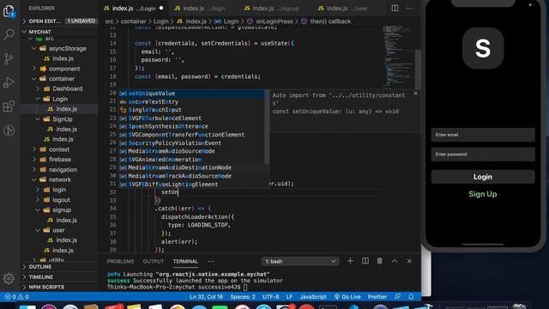The width and height of the screenshot is (549, 309).
Task: Open the timeline clock icon in activity bar
Action: [9, 130]
